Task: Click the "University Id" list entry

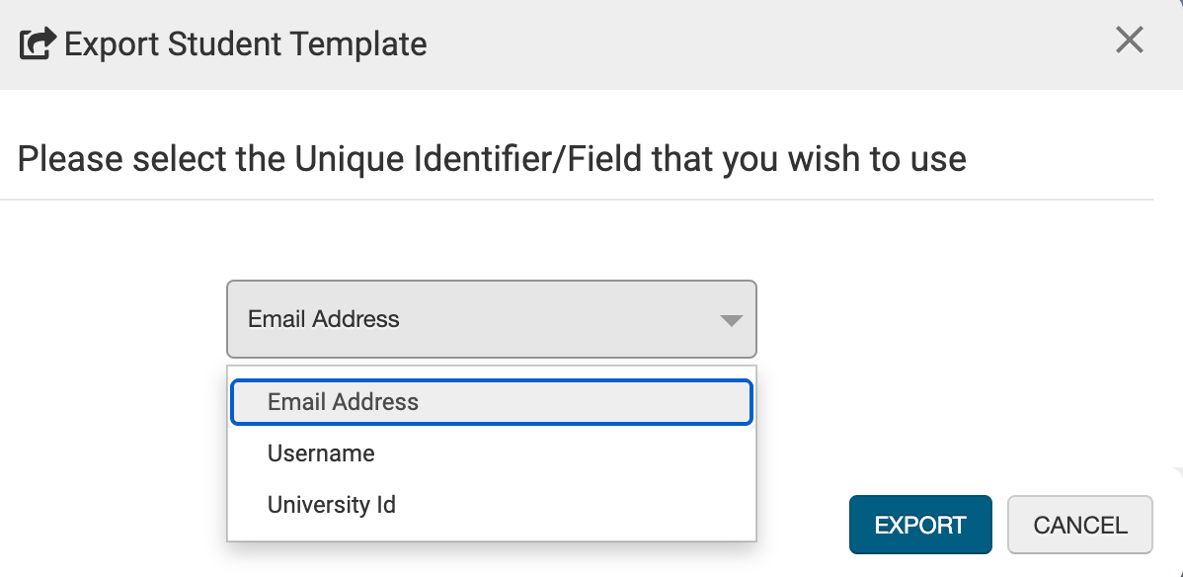Action: pos(332,505)
